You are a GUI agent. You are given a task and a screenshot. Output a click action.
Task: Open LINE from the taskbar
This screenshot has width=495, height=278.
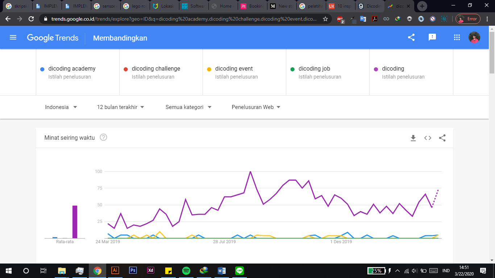pos(240,270)
